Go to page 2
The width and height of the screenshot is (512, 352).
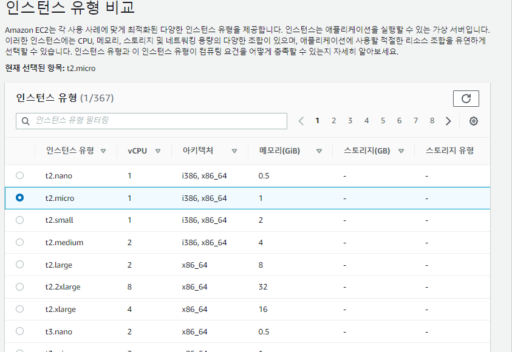333,121
